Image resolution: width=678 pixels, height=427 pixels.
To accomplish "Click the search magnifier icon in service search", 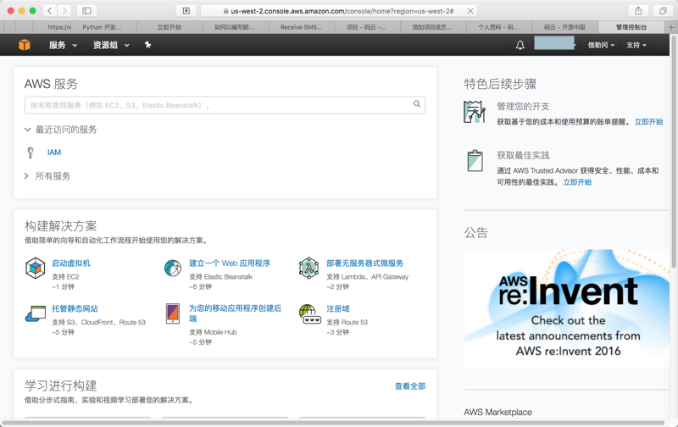I will pyautogui.click(x=417, y=103).
